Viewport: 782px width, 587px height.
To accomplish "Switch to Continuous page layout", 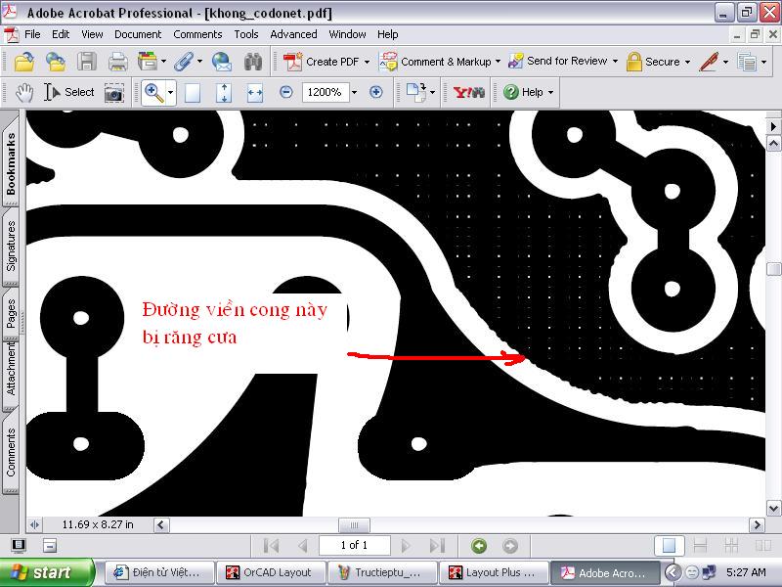I will coord(700,546).
